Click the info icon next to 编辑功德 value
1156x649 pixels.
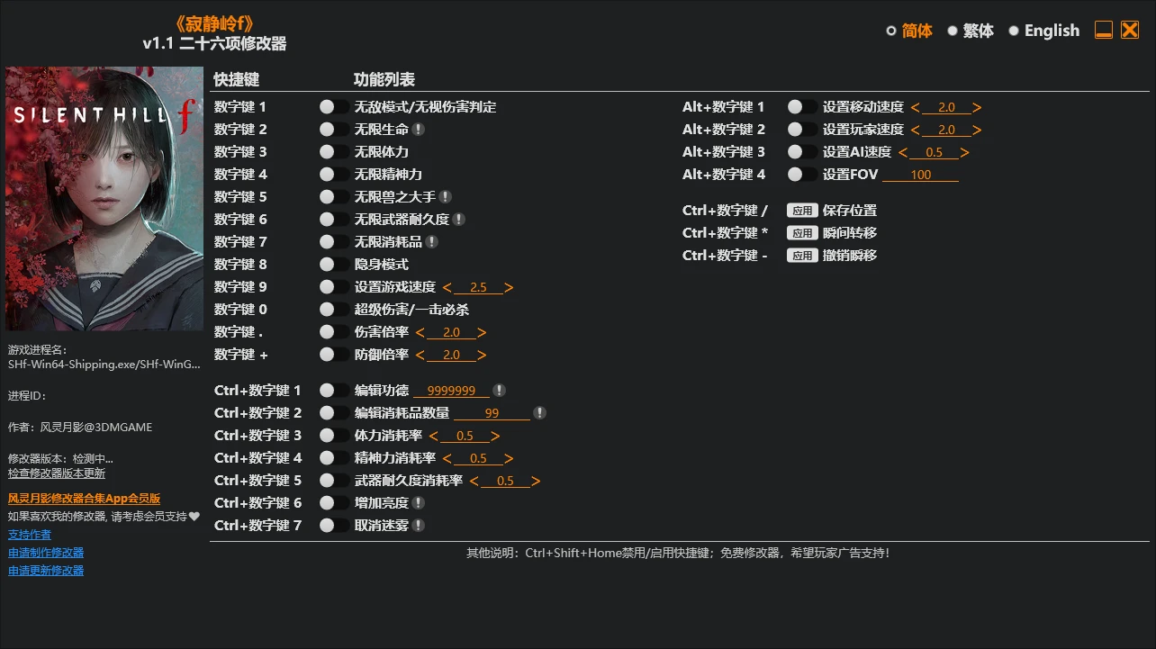[x=500, y=391]
